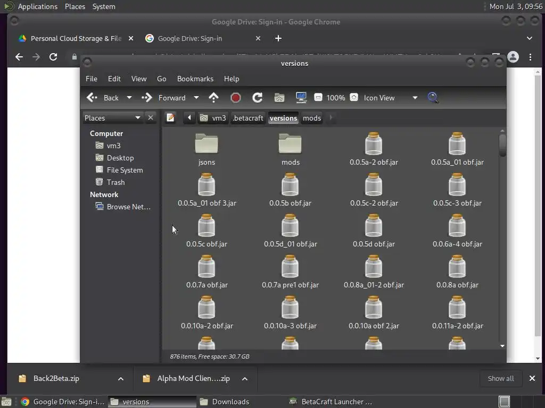Open the jsons folder
545x408 pixels.
tap(207, 150)
